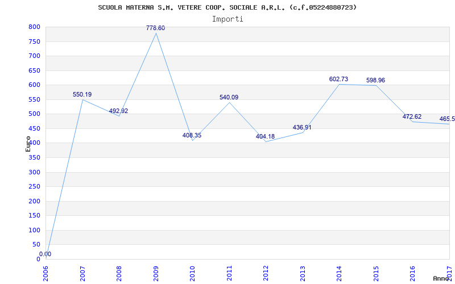
Task: Click the 800 y-axis tick label
Action: point(34,27)
